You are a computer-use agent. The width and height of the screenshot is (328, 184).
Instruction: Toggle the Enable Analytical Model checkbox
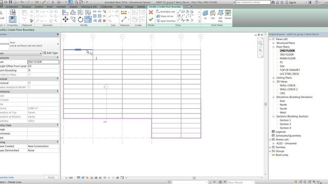(x=29, y=87)
